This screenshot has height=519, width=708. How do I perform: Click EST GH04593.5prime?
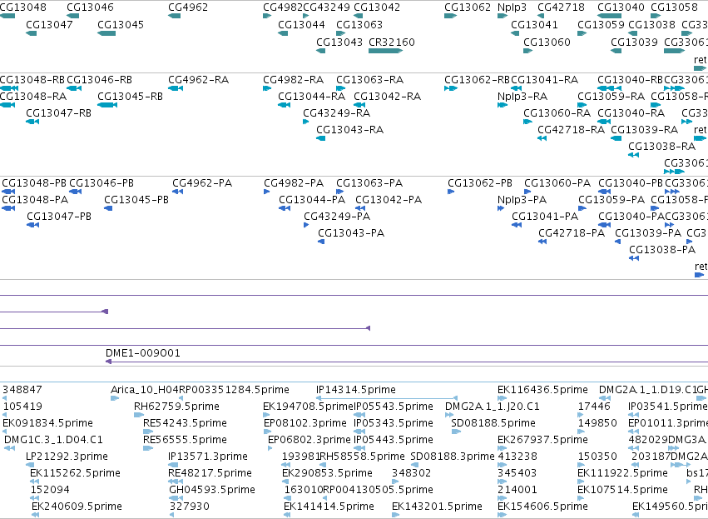[212, 490]
